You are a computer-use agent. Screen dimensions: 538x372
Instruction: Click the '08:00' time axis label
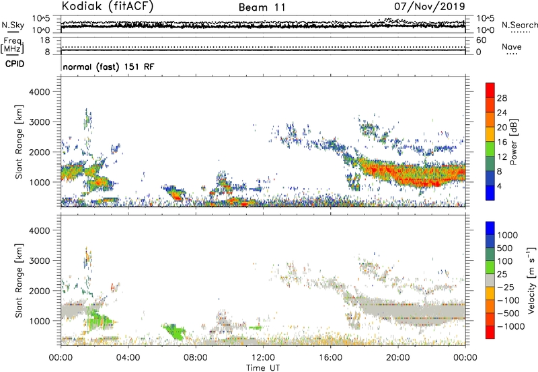point(195,358)
